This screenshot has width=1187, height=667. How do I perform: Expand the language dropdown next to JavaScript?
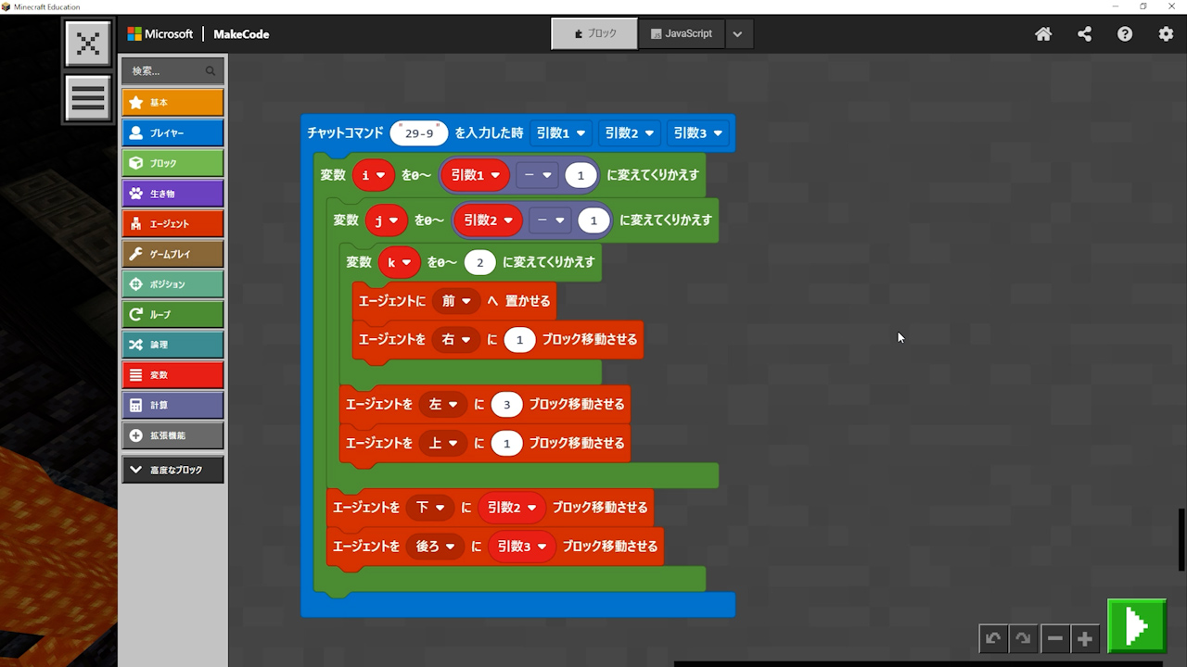pos(737,33)
